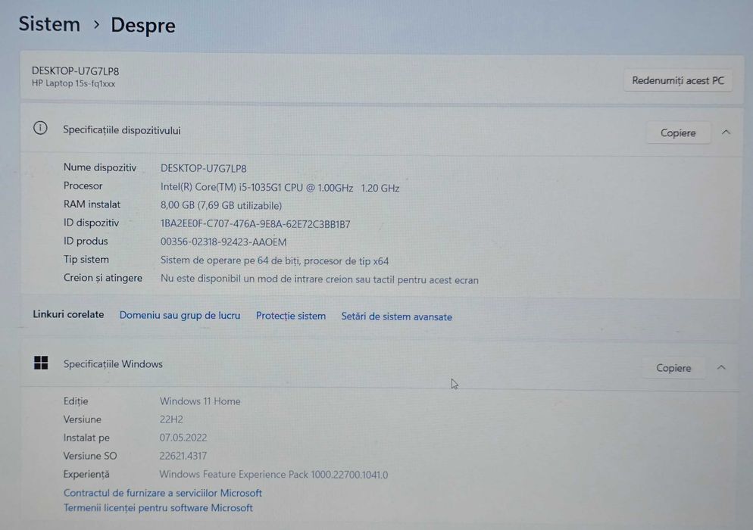
Task: Open Domeniu sau grup de lucru link
Action: [180, 316]
